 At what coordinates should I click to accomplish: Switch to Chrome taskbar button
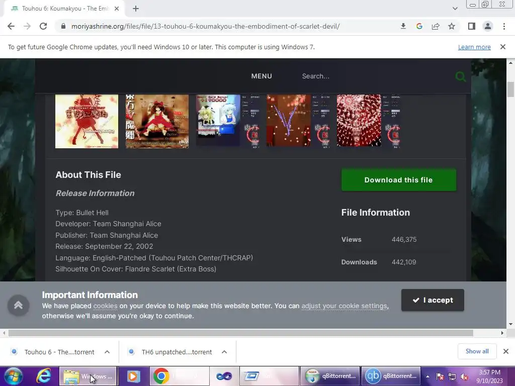180,376
